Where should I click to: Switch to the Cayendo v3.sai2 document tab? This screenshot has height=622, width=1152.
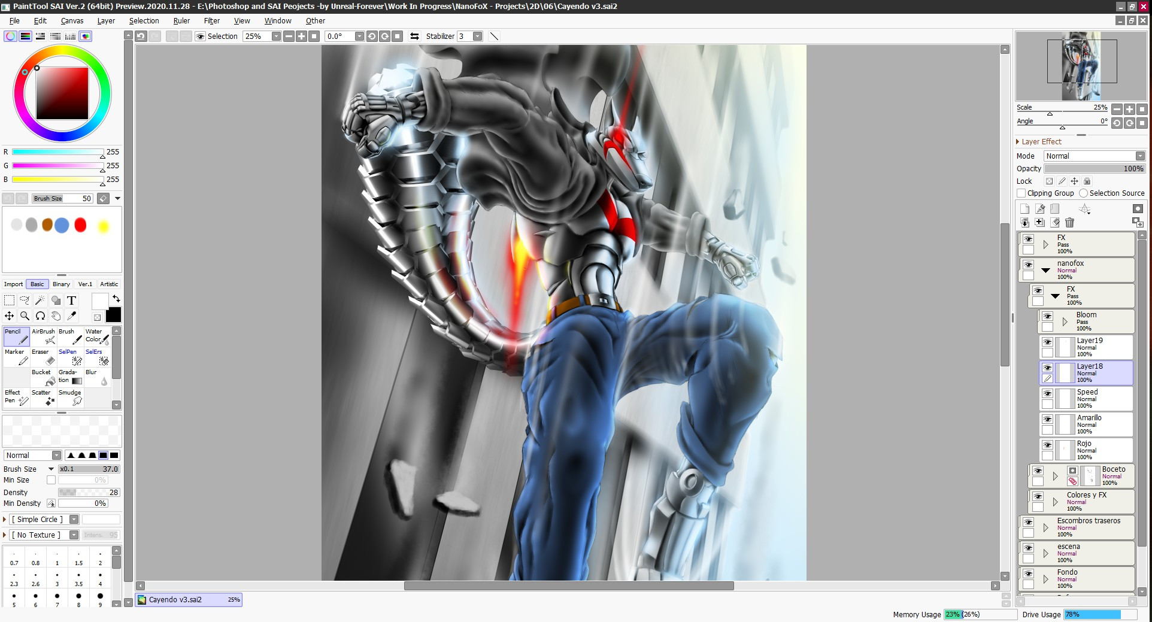pyautogui.click(x=189, y=600)
